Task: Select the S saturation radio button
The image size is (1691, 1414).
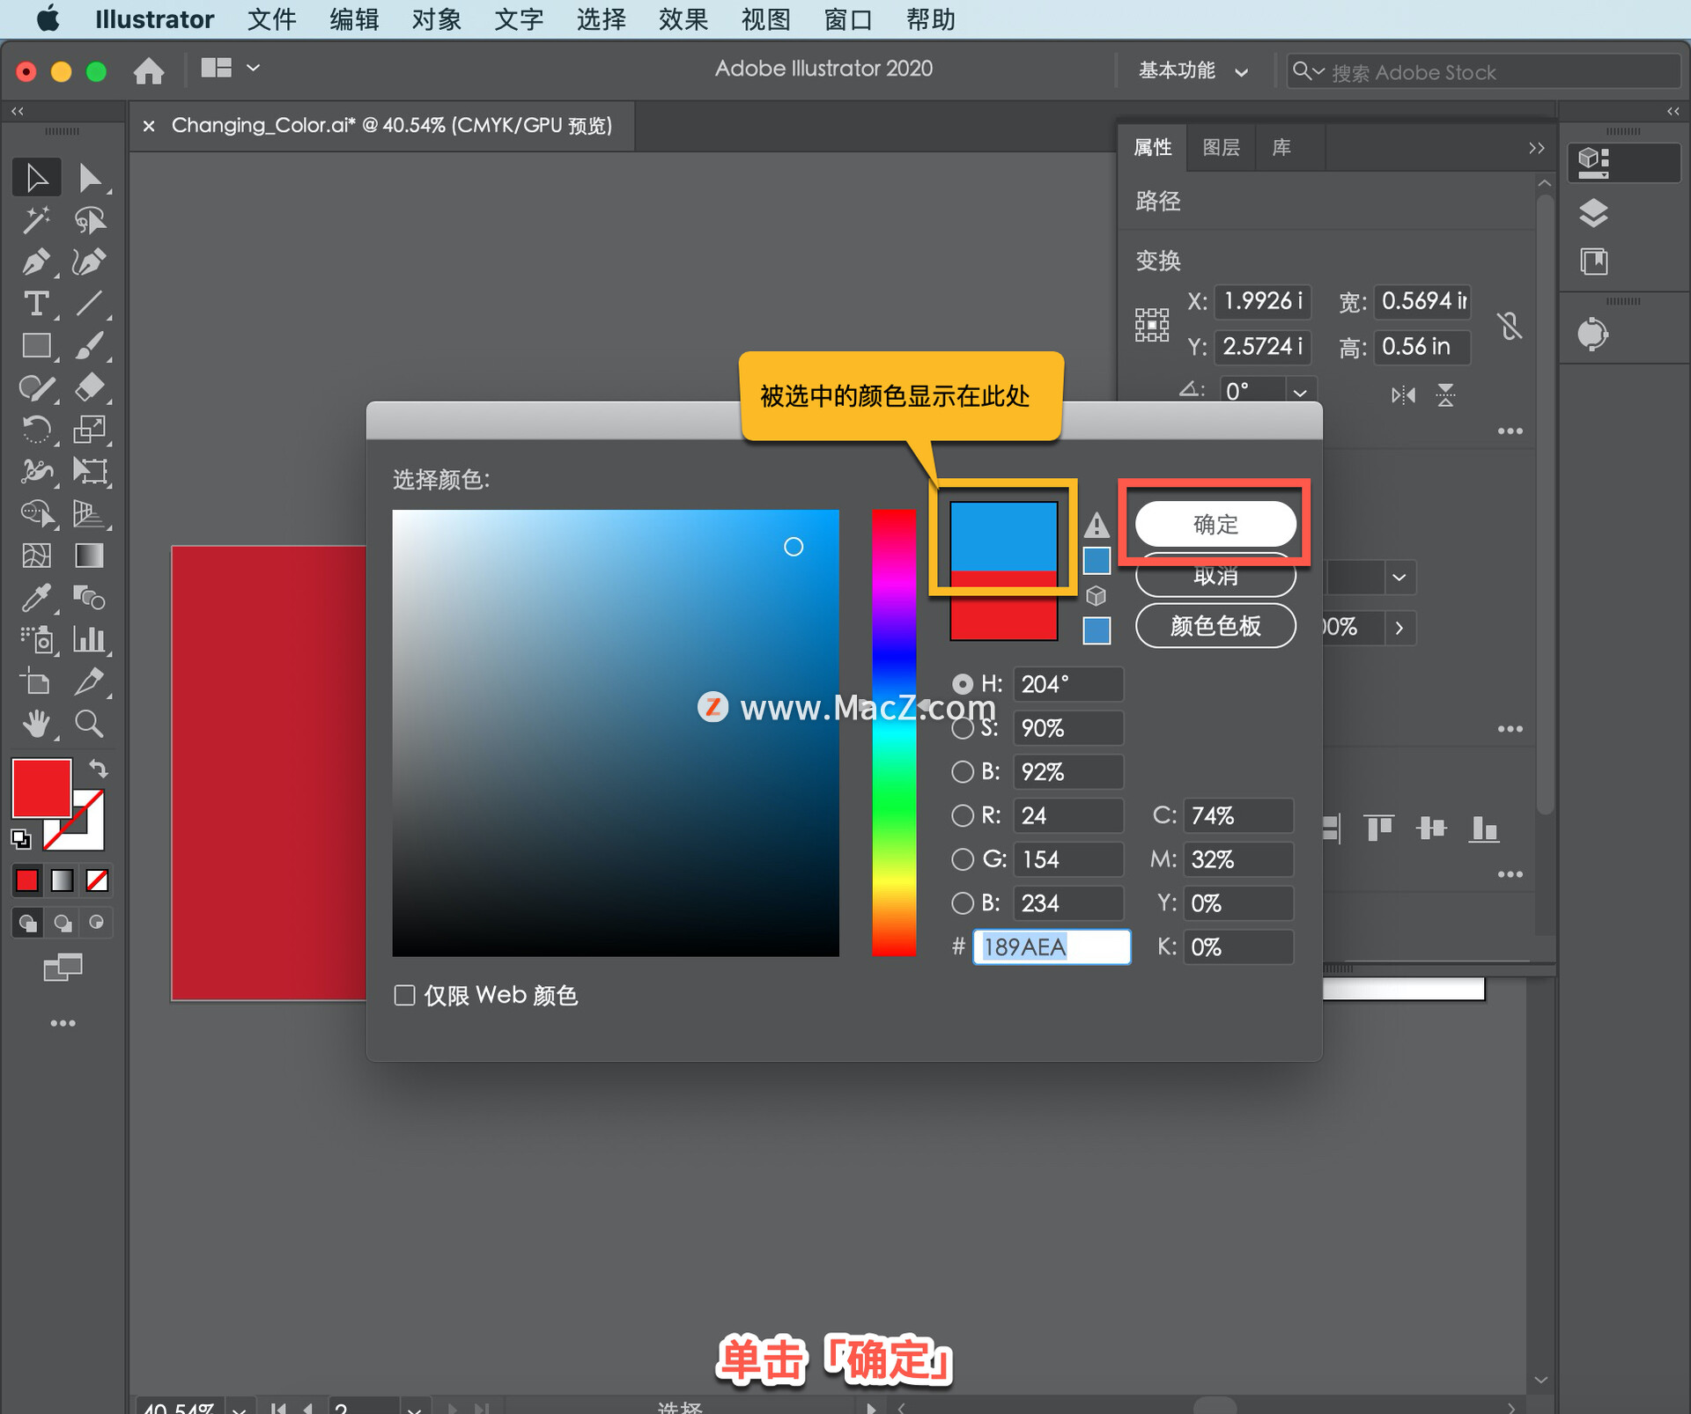Action: 963,729
